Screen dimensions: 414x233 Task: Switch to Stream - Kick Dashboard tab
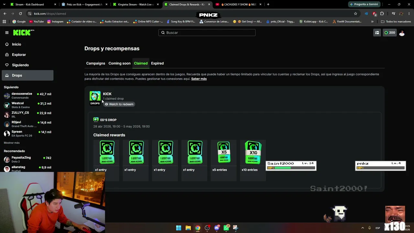click(33, 5)
